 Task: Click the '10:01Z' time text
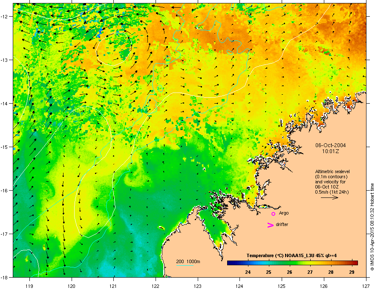(330, 151)
